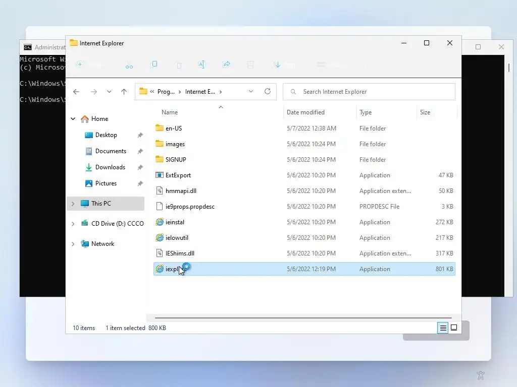Viewport: 517px width, 387px height.
Task: Click the Rename icon in toolbar
Action: point(201,64)
